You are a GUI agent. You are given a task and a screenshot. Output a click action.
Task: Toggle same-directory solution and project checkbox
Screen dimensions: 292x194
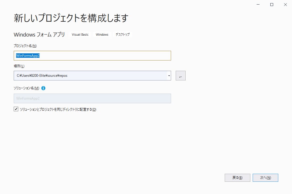point(16,109)
